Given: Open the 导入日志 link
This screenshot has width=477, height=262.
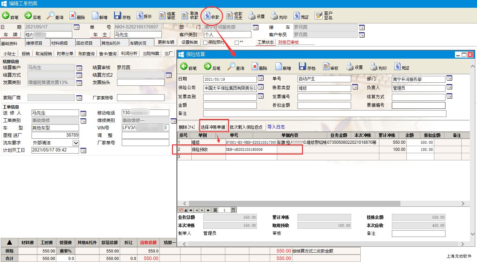Looking at the screenshot, I should (x=276, y=127).
